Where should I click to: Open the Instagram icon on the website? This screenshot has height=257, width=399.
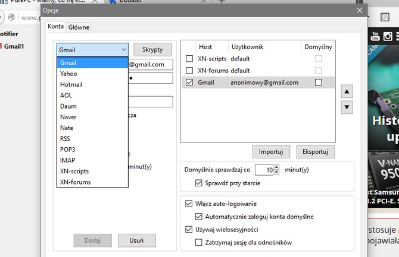[x=388, y=36]
